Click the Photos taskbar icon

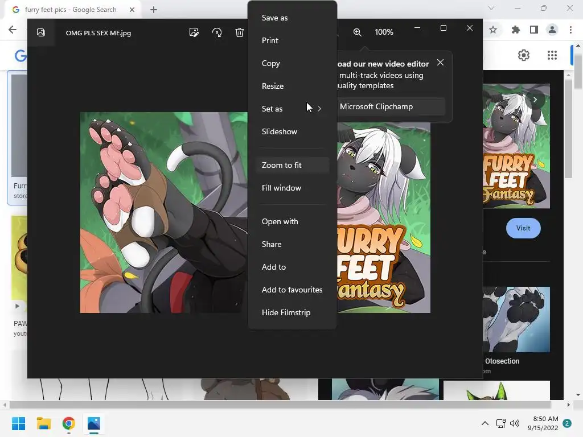[x=94, y=423]
